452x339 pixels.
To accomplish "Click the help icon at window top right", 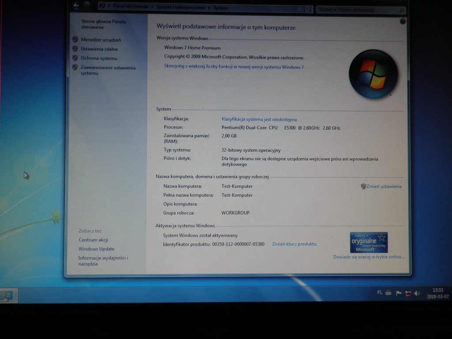I will [x=403, y=21].
